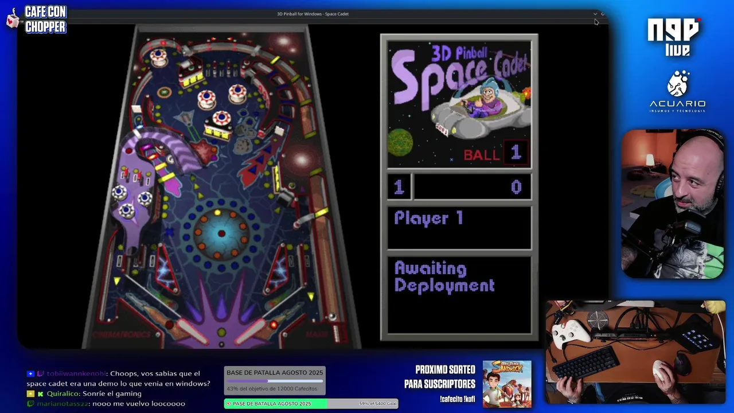The image size is (734, 413).
Task: Click the nooo me vuelvo looooooo chat message
Action: (138, 404)
